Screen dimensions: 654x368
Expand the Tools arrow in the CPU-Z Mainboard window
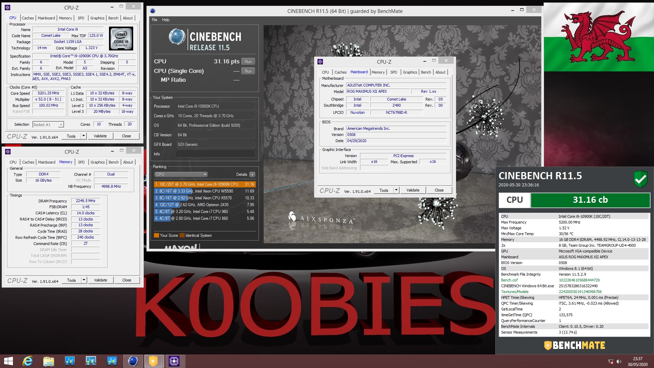(x=396, y=190)
